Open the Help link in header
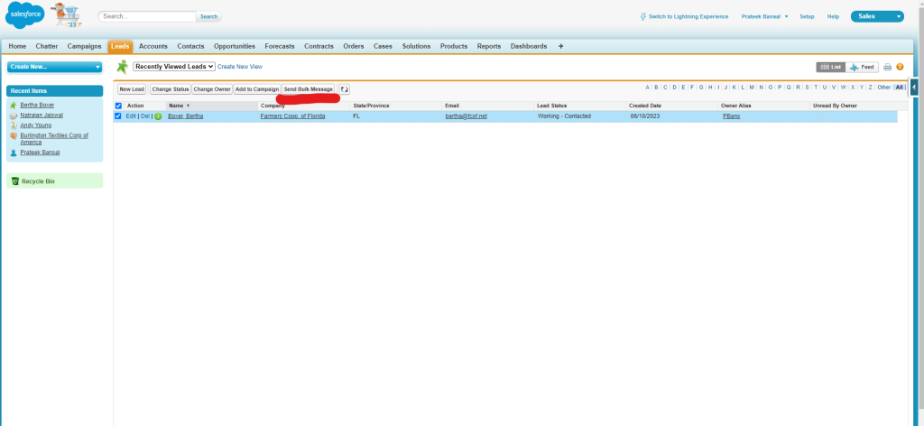 (x=833, y=16)
